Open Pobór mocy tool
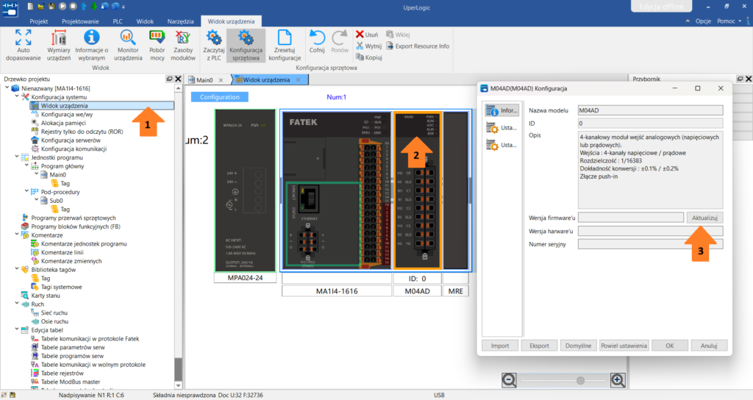 (x=157, y=45)
